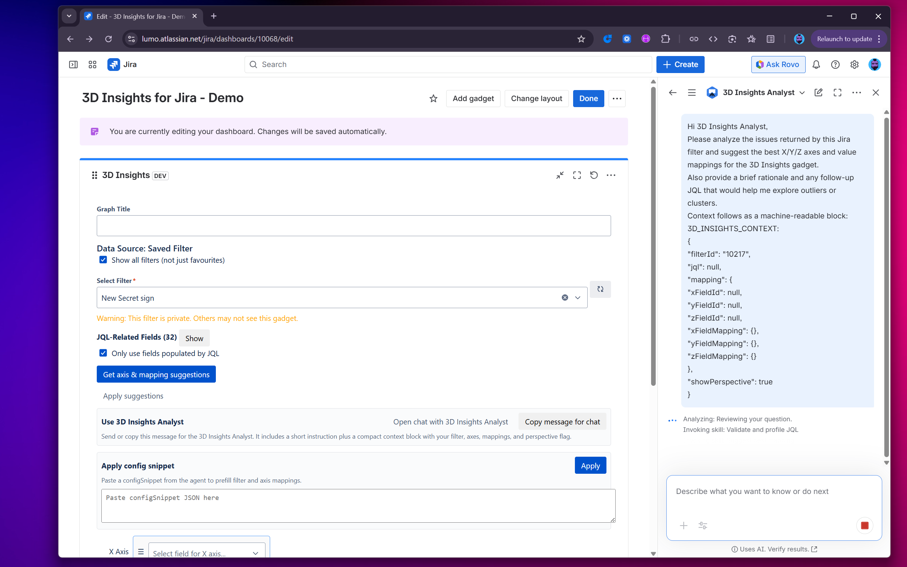Image resolution: width=907 pixels, height=567 pixels.
Task: Star the dashboard as favourite
Action: point(433,98)
